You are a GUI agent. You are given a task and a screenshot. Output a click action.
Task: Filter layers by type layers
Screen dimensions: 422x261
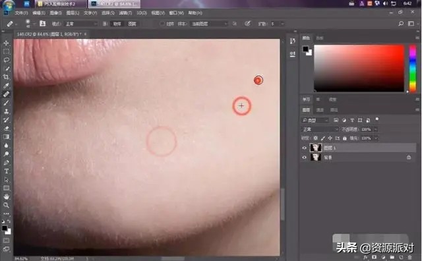click(352, 120)
